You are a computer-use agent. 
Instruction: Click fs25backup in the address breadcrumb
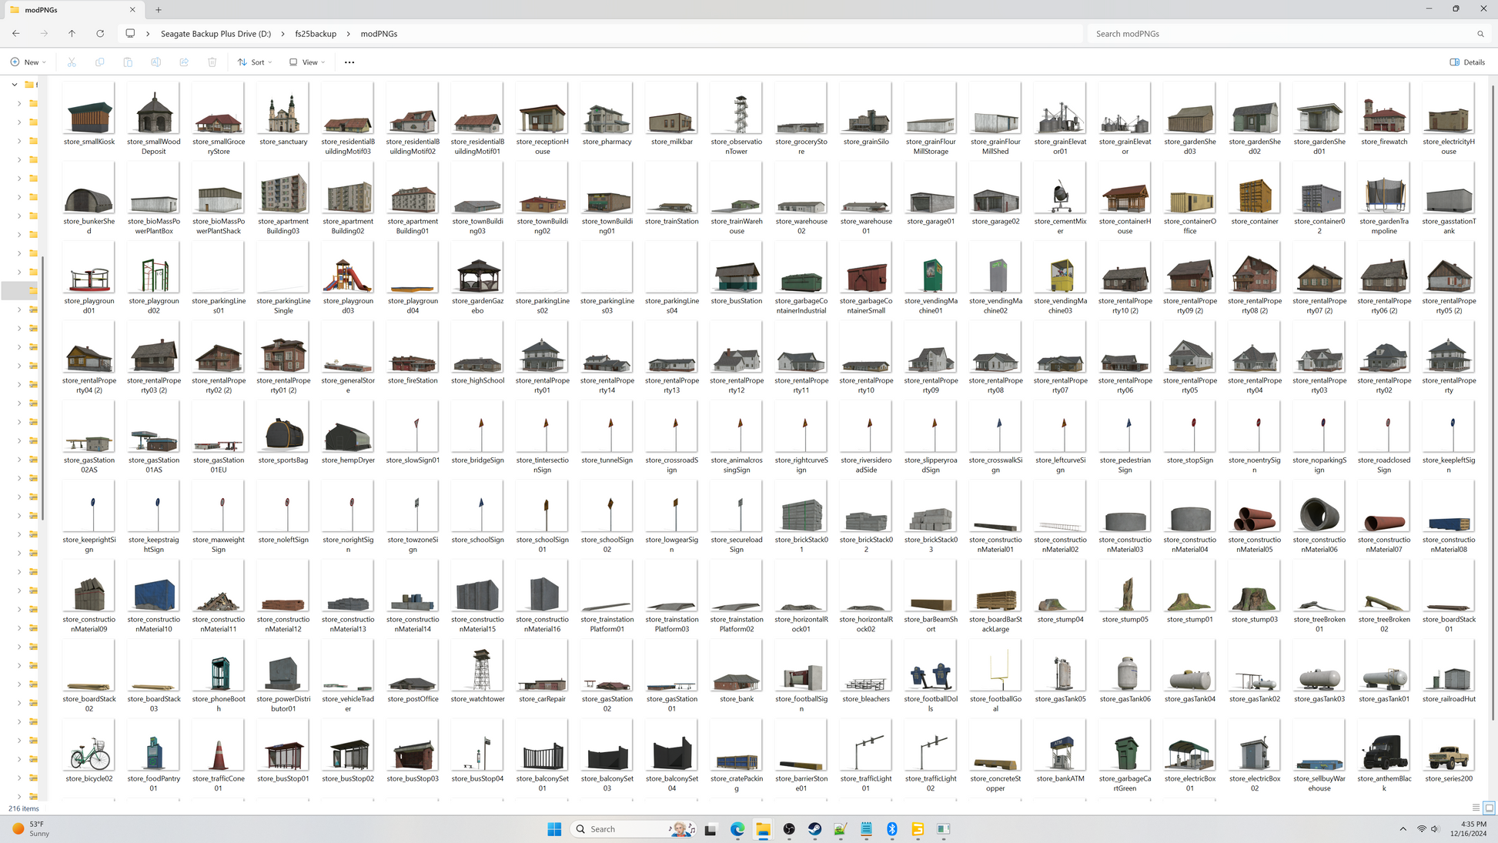(316, 34)
